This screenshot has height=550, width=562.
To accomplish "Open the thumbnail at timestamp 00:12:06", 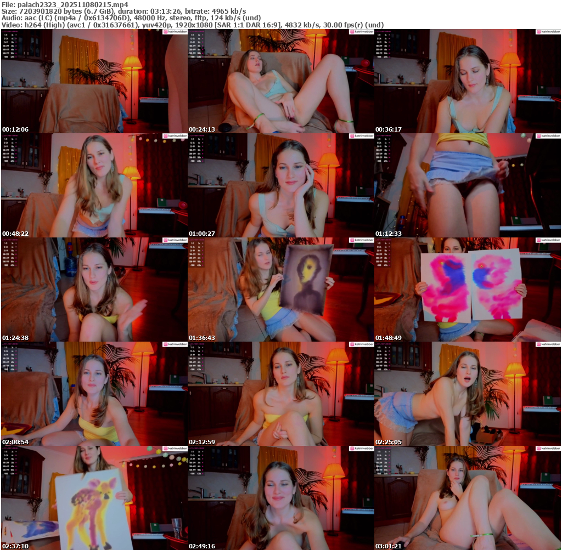I will (x=94, y=81).
